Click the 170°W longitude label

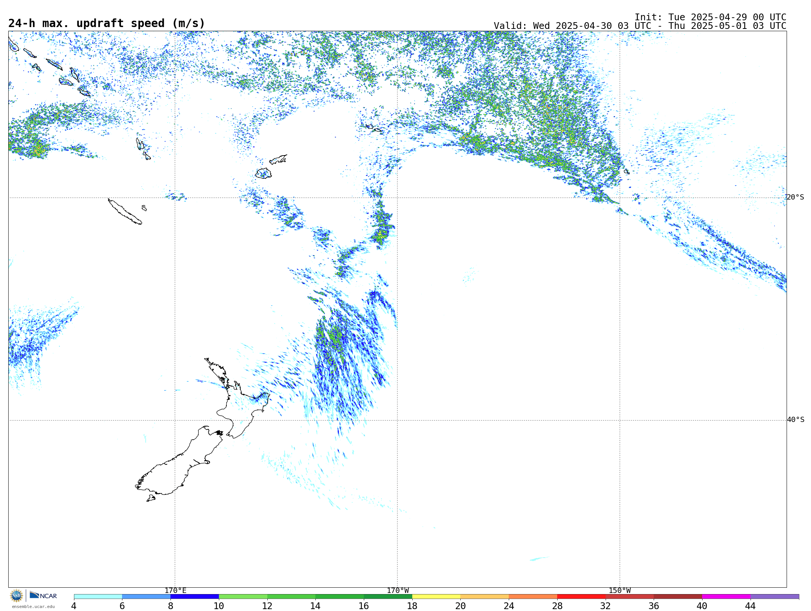click(398, 590)
